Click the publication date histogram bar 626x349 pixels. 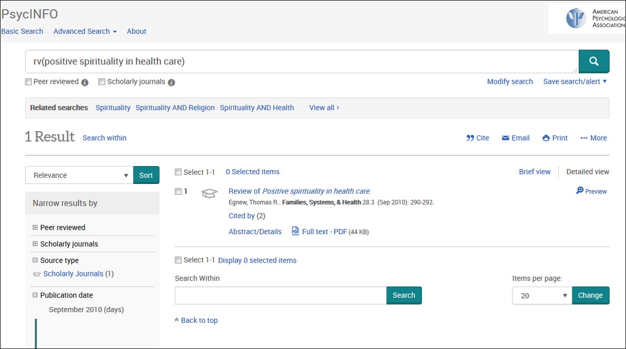click(36, 333)
